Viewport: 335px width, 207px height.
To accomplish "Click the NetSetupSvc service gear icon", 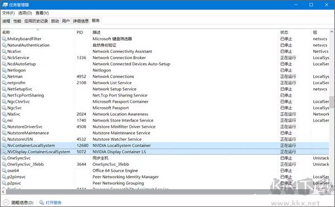I will click(4, 89).
